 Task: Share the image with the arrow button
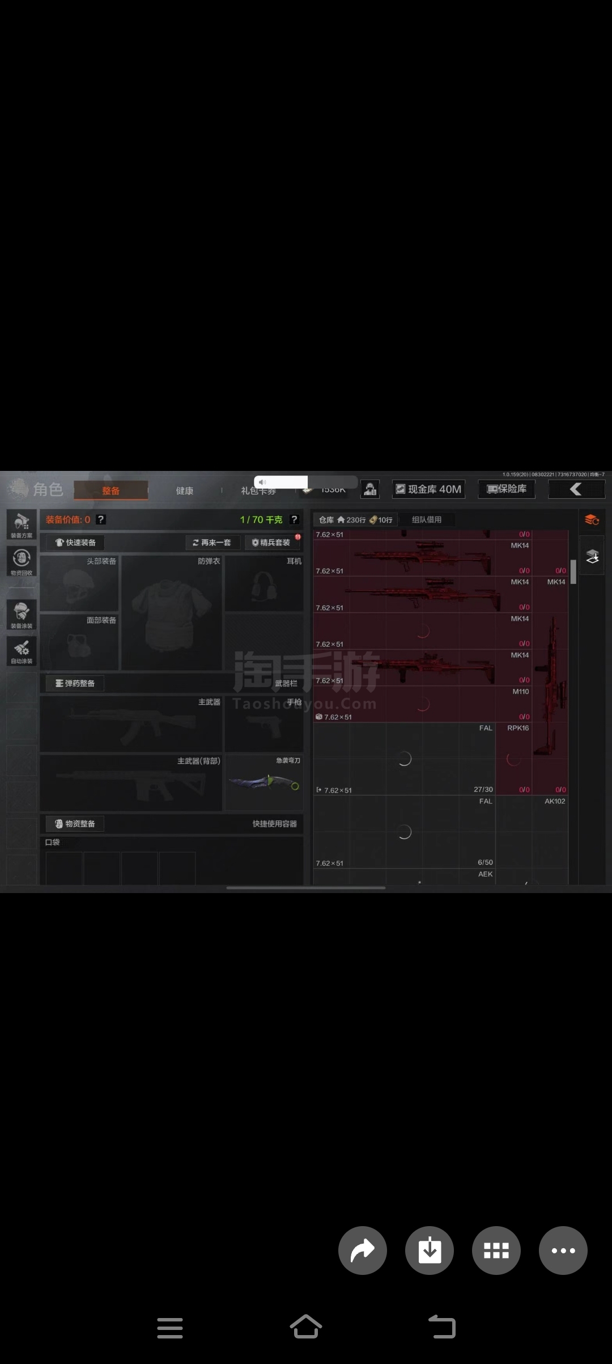tap(363, 1251)
